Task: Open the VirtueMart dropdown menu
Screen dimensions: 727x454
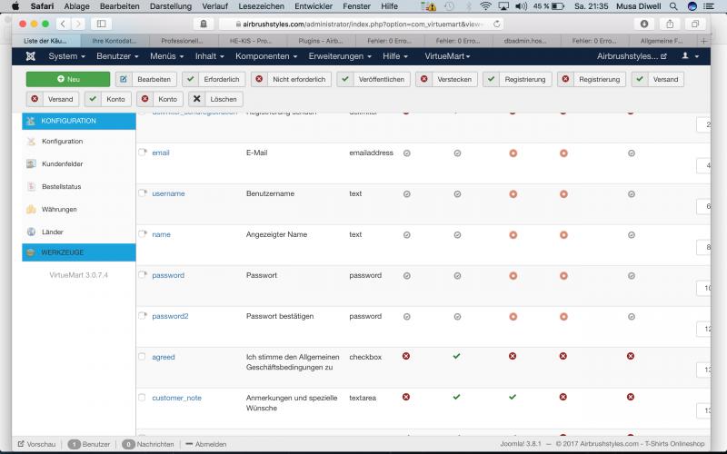Action: (x=447, y=56)
